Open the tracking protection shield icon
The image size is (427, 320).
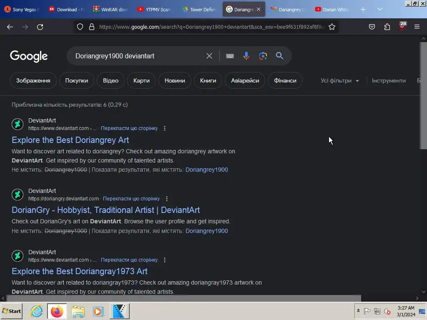coord(80,27)
